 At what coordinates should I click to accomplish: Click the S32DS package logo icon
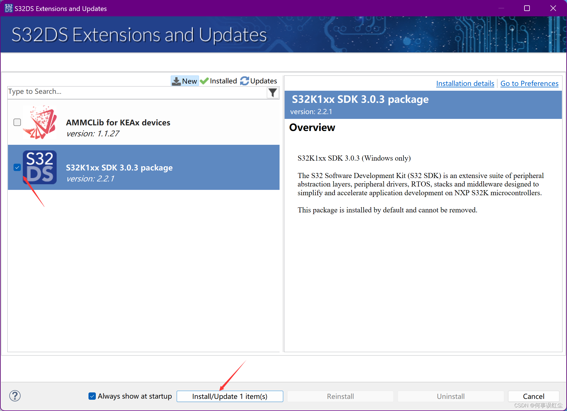click(x=40, y=167)
